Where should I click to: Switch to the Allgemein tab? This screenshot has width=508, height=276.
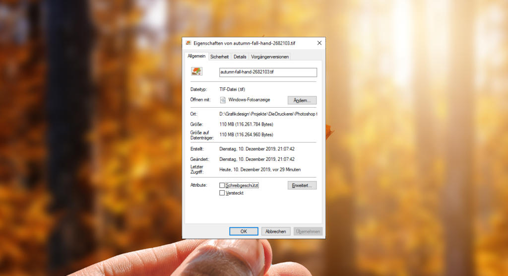(196, 56)
